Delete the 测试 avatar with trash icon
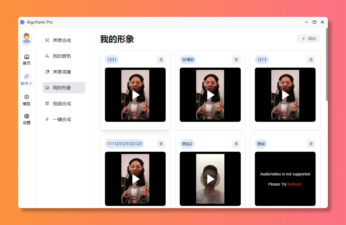The width and height of the screenshot is (346, 225). [311, 144]
